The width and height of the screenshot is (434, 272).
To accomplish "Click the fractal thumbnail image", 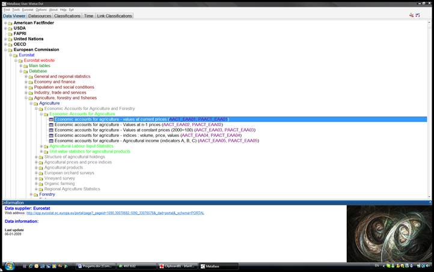I will pos(390,234).
